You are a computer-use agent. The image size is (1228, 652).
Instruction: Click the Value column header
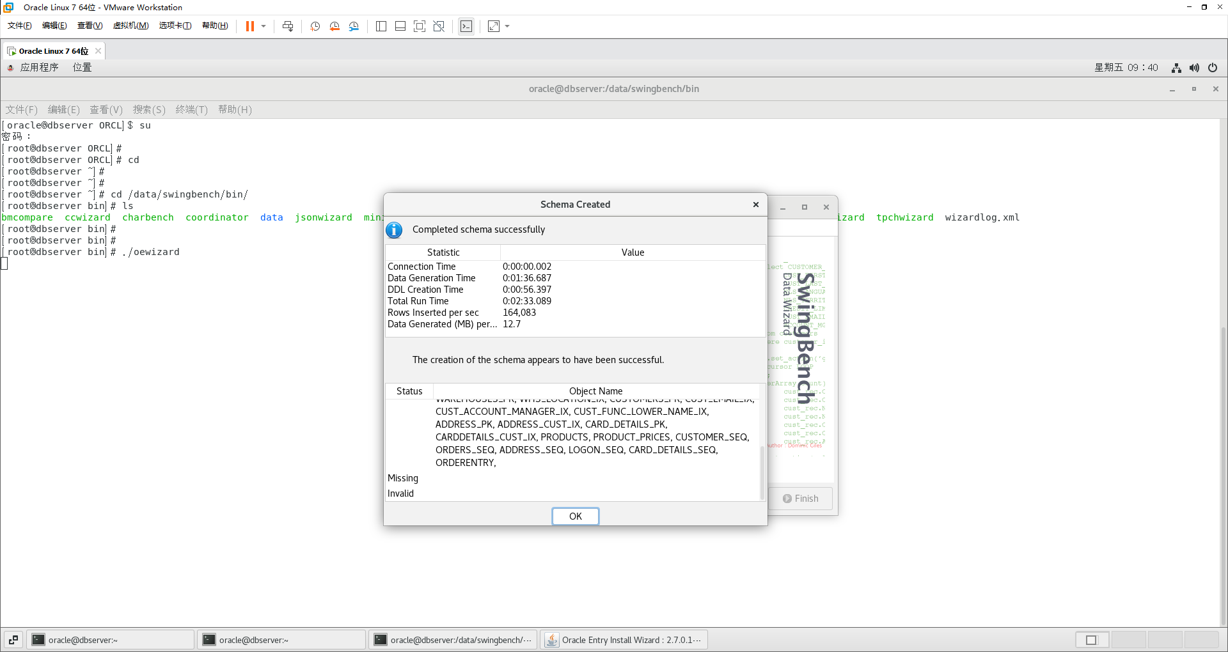(633, 252)
